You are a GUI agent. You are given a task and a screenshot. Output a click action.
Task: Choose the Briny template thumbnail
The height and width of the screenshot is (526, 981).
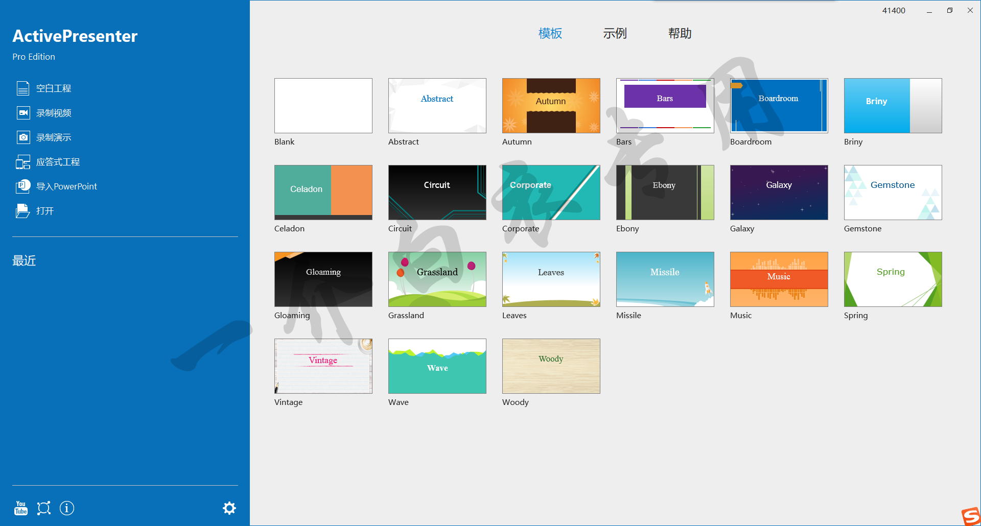[893, 106]
